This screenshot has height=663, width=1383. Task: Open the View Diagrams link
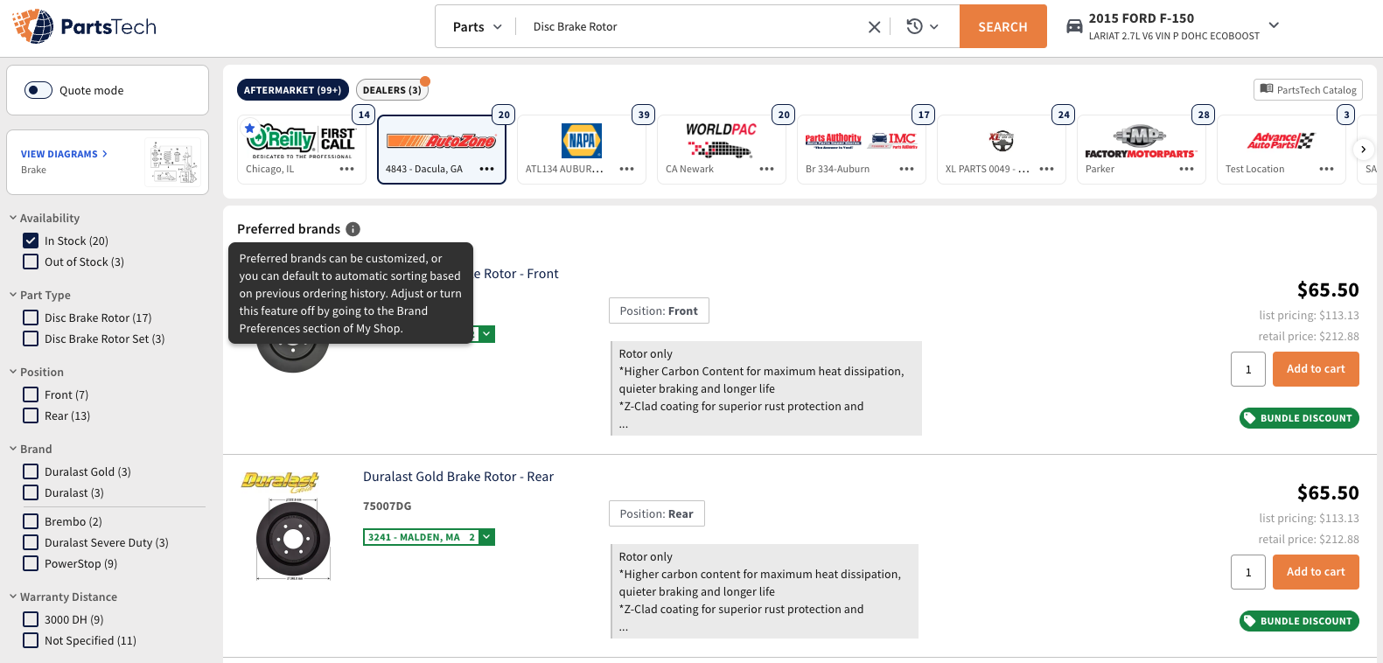[x=64, y=154]
